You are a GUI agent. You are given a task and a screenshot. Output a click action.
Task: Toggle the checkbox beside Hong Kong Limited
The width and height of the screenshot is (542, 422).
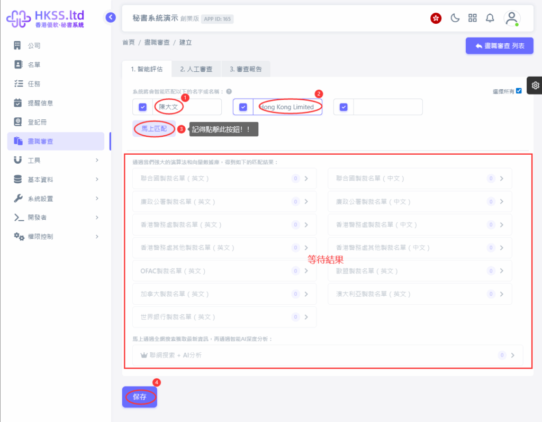click(x=243, y=107)
